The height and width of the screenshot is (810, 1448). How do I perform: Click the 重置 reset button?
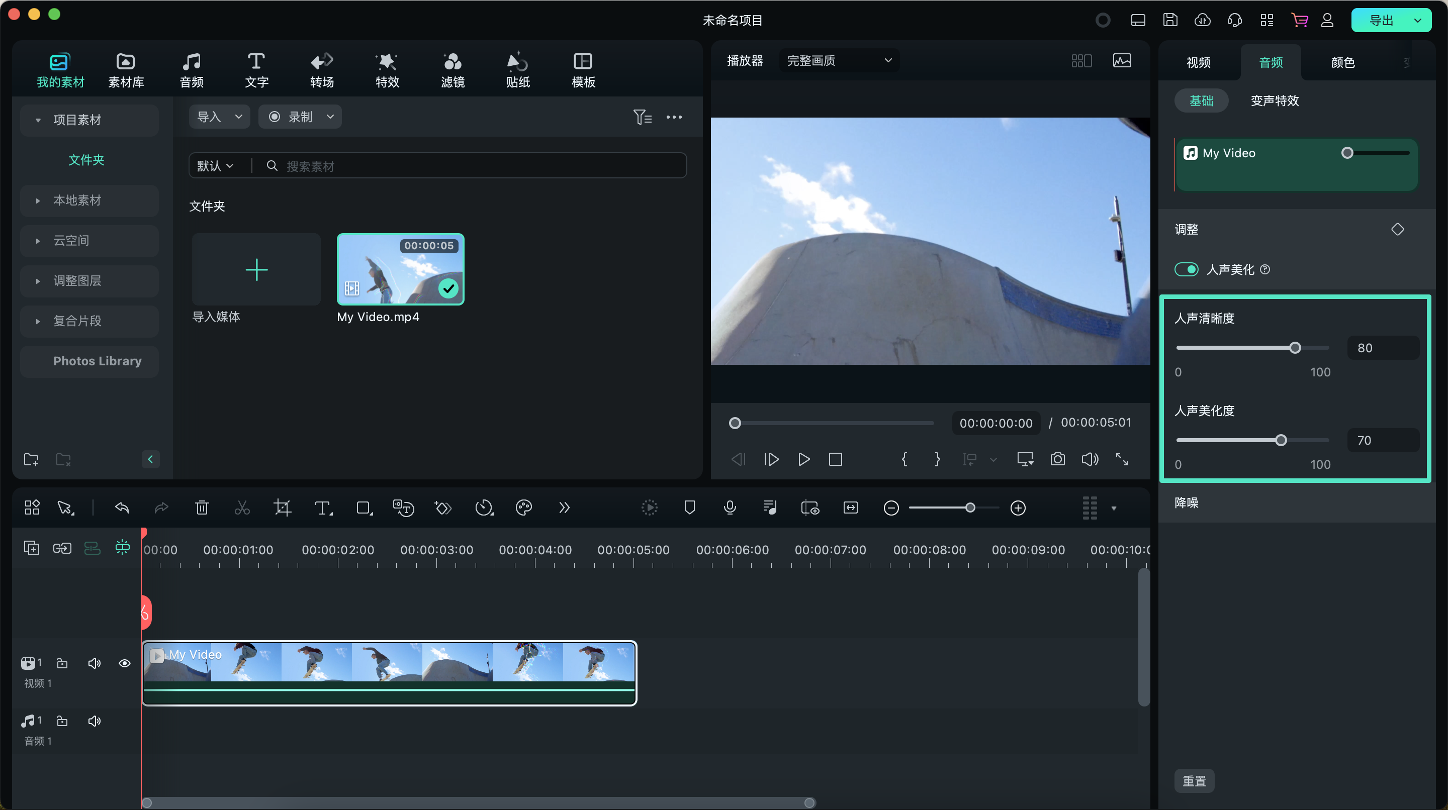[1194, 781]
